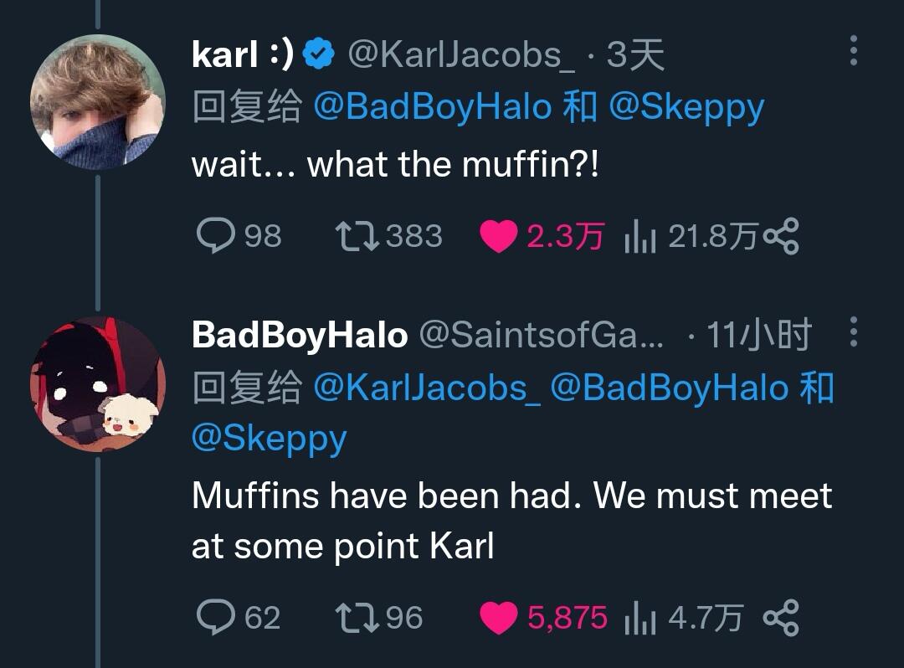Open BadBoyHalo's avatar image
Image resolution: width=904 pixels, height=668 pixels.
98,383
